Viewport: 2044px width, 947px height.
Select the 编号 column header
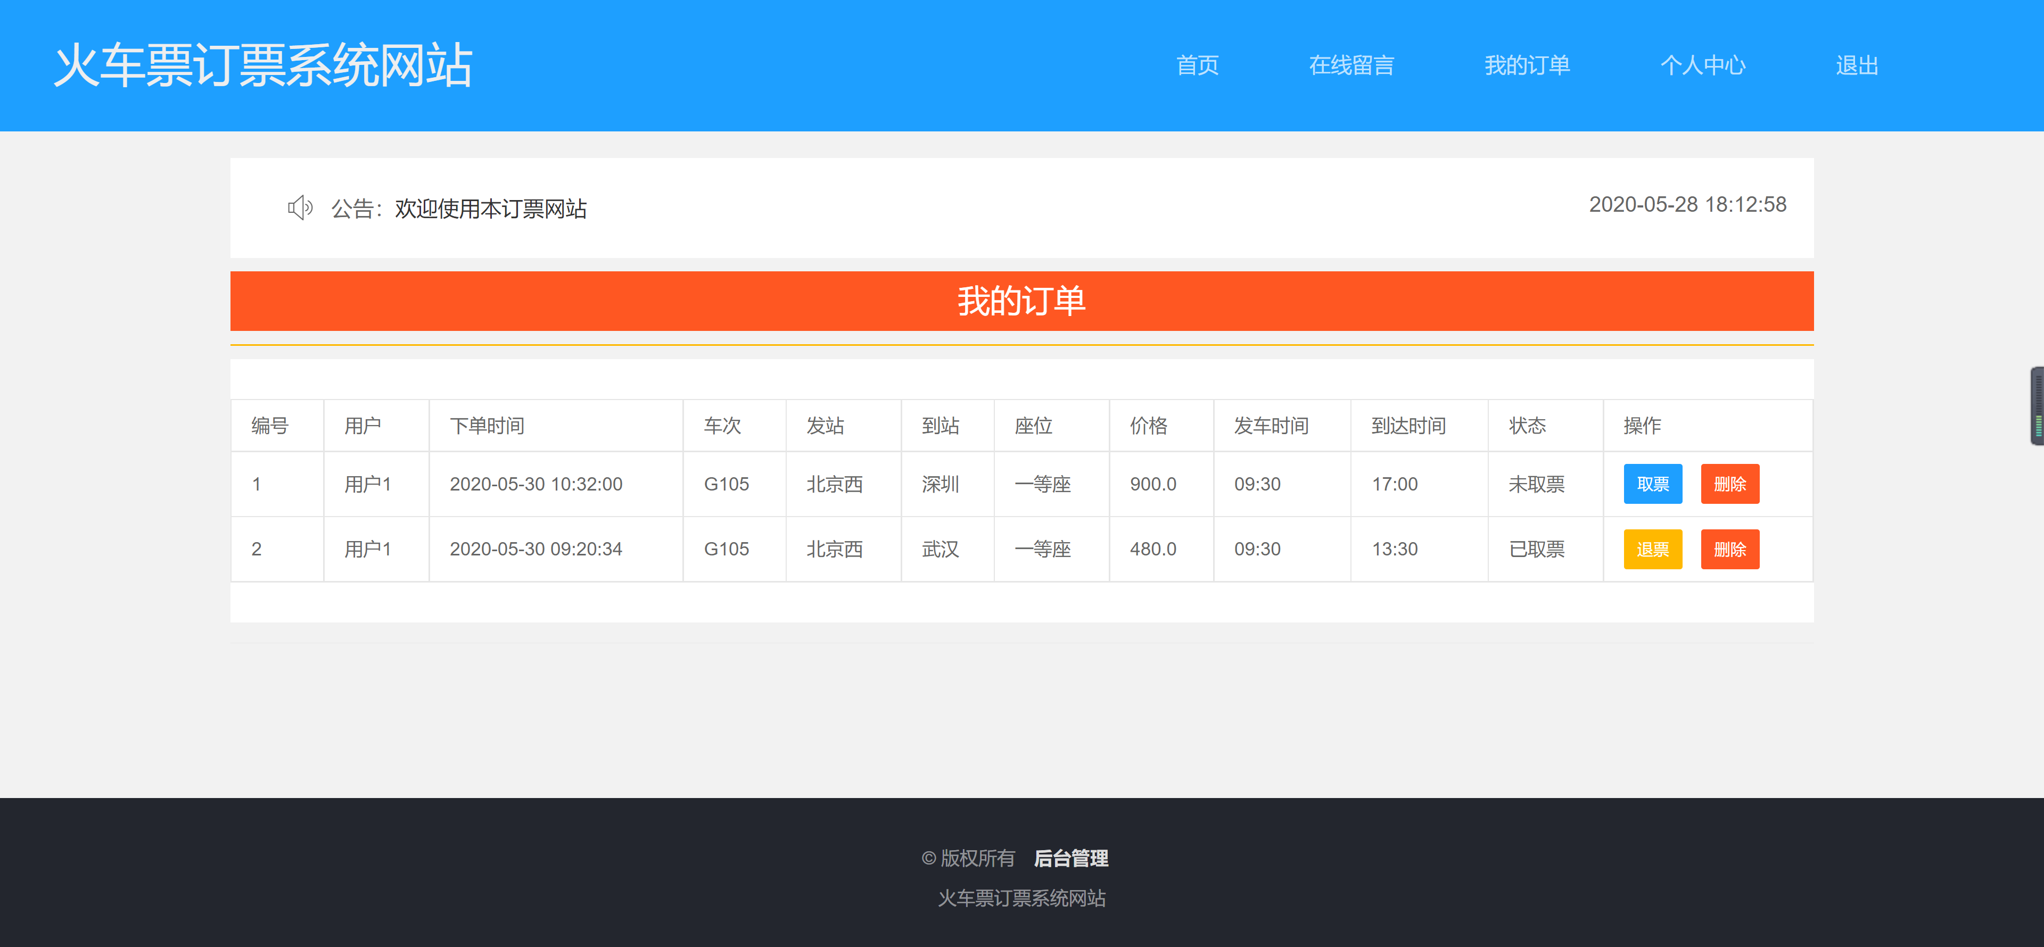[x=269, y=425]
